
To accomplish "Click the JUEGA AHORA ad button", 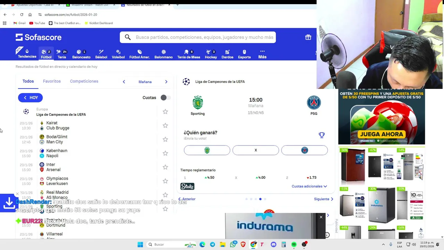I will pyautogui.click(x=382, y=134).
